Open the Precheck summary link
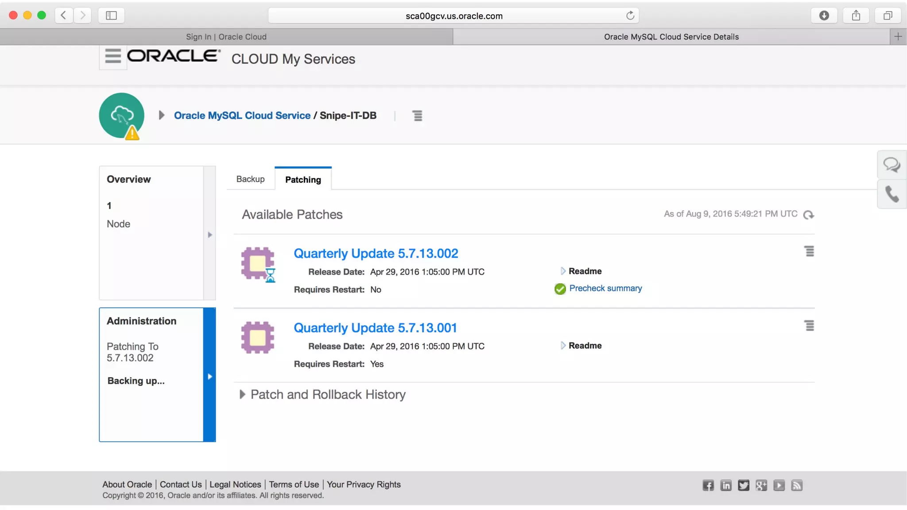907x510 pixels. (605, 288)
